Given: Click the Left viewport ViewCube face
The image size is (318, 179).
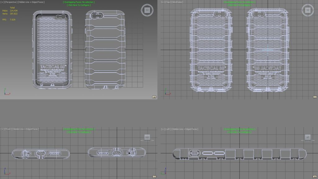Looking at the screenshot, I should click(307, 137).
